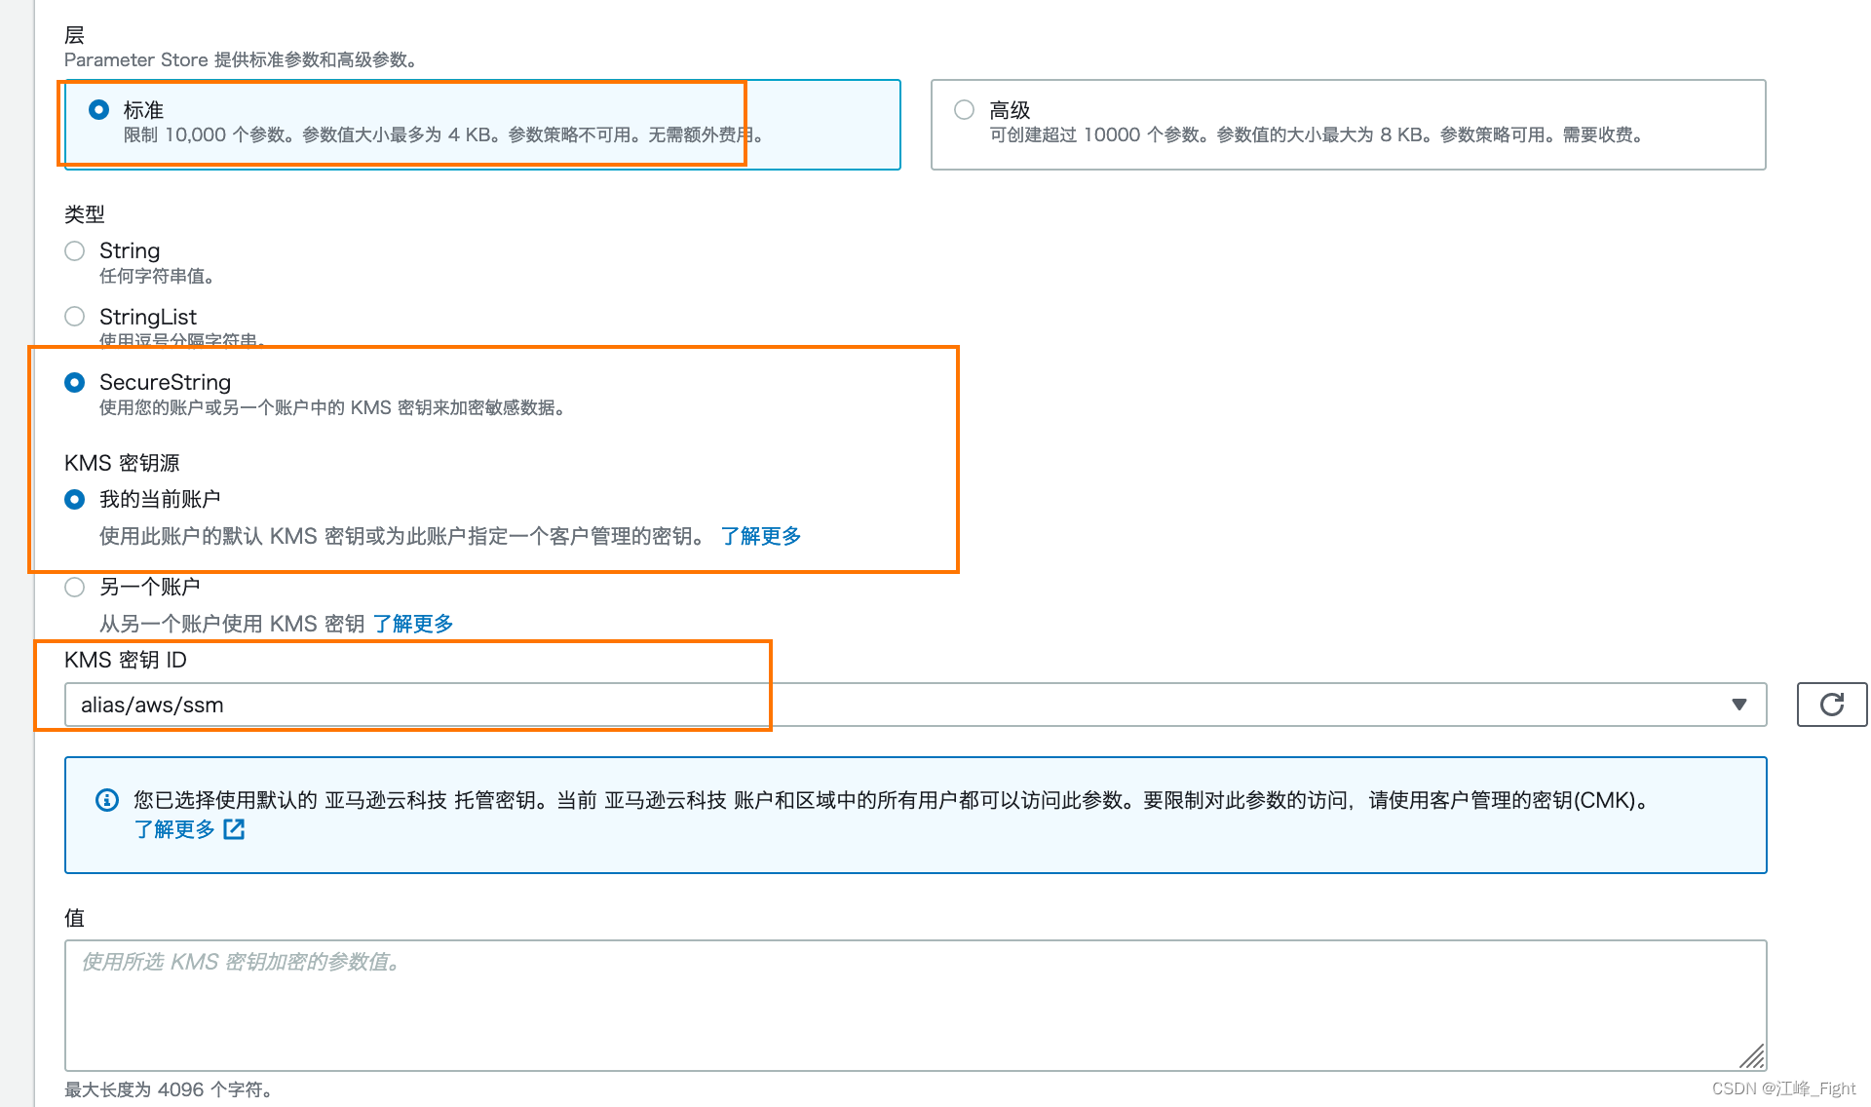Click the refresh KMS keys icon button
Image resolution: width=1871 pixels, height=1107 pixels.
1831,705
